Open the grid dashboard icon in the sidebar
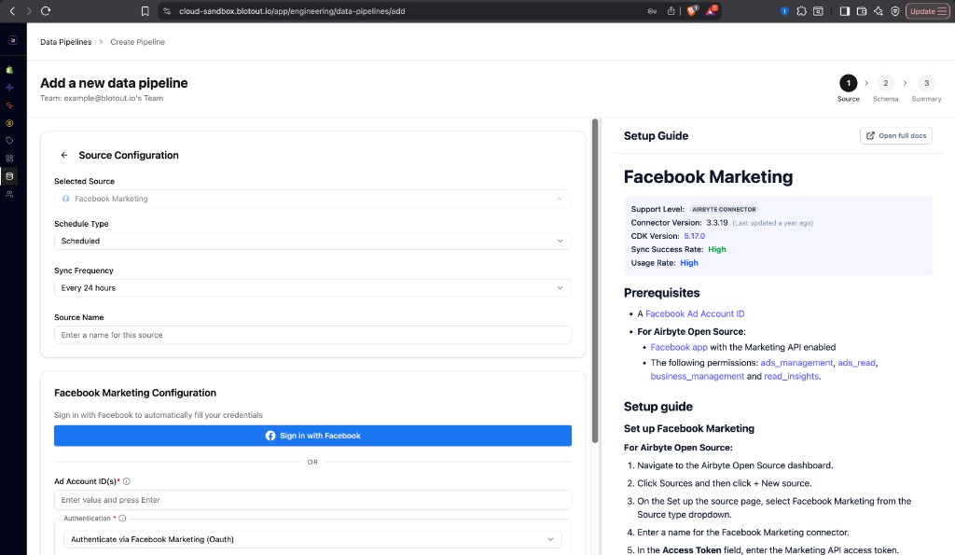The width and height of the screenshot is (955, 555). 9,159
